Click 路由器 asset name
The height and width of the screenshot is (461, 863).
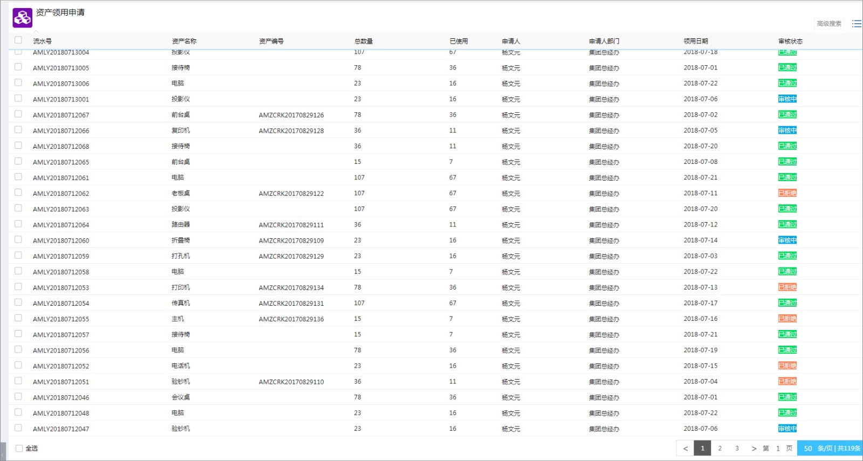[x=181, y=224]
